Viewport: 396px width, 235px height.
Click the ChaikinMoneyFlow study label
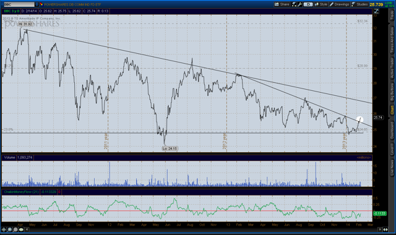click(x=21, y=192)
